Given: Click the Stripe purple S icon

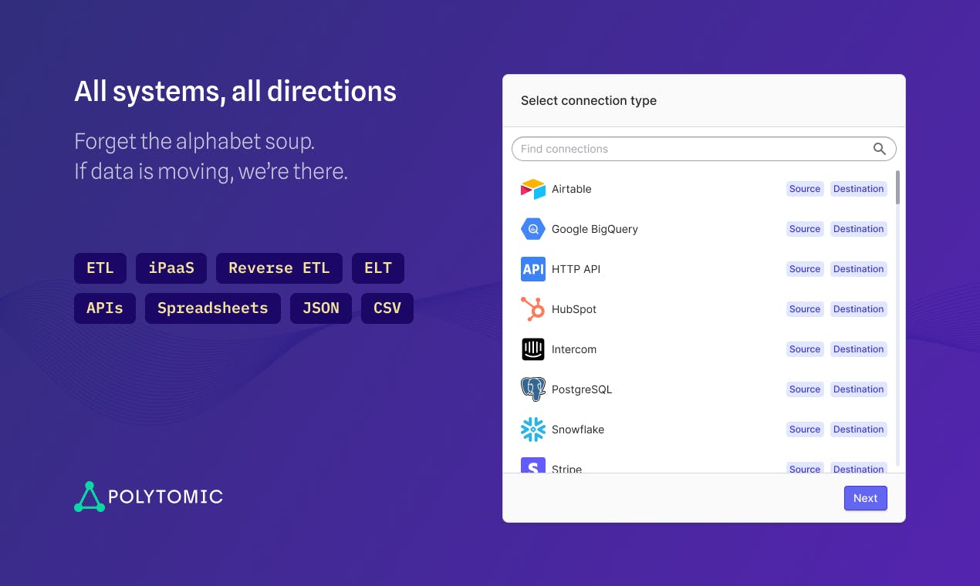Looking at the screenshot, I should point(533,465).
